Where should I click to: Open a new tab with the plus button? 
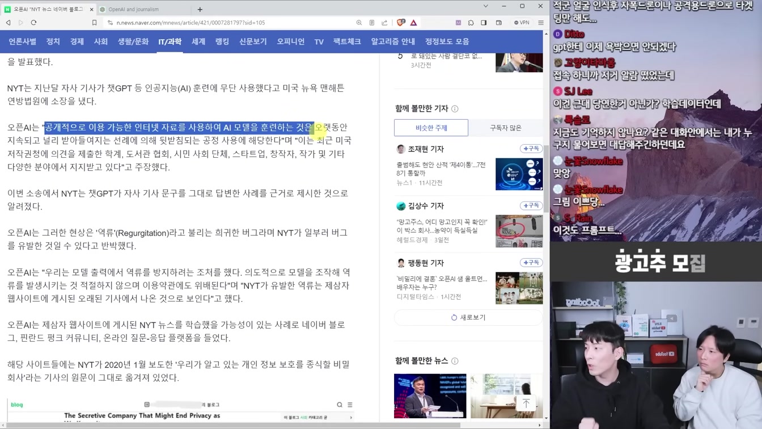[x=200, y=9]
